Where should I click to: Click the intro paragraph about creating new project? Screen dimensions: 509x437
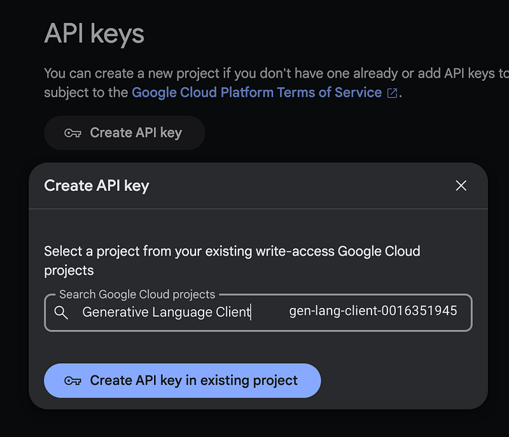[x=276, y=83]
